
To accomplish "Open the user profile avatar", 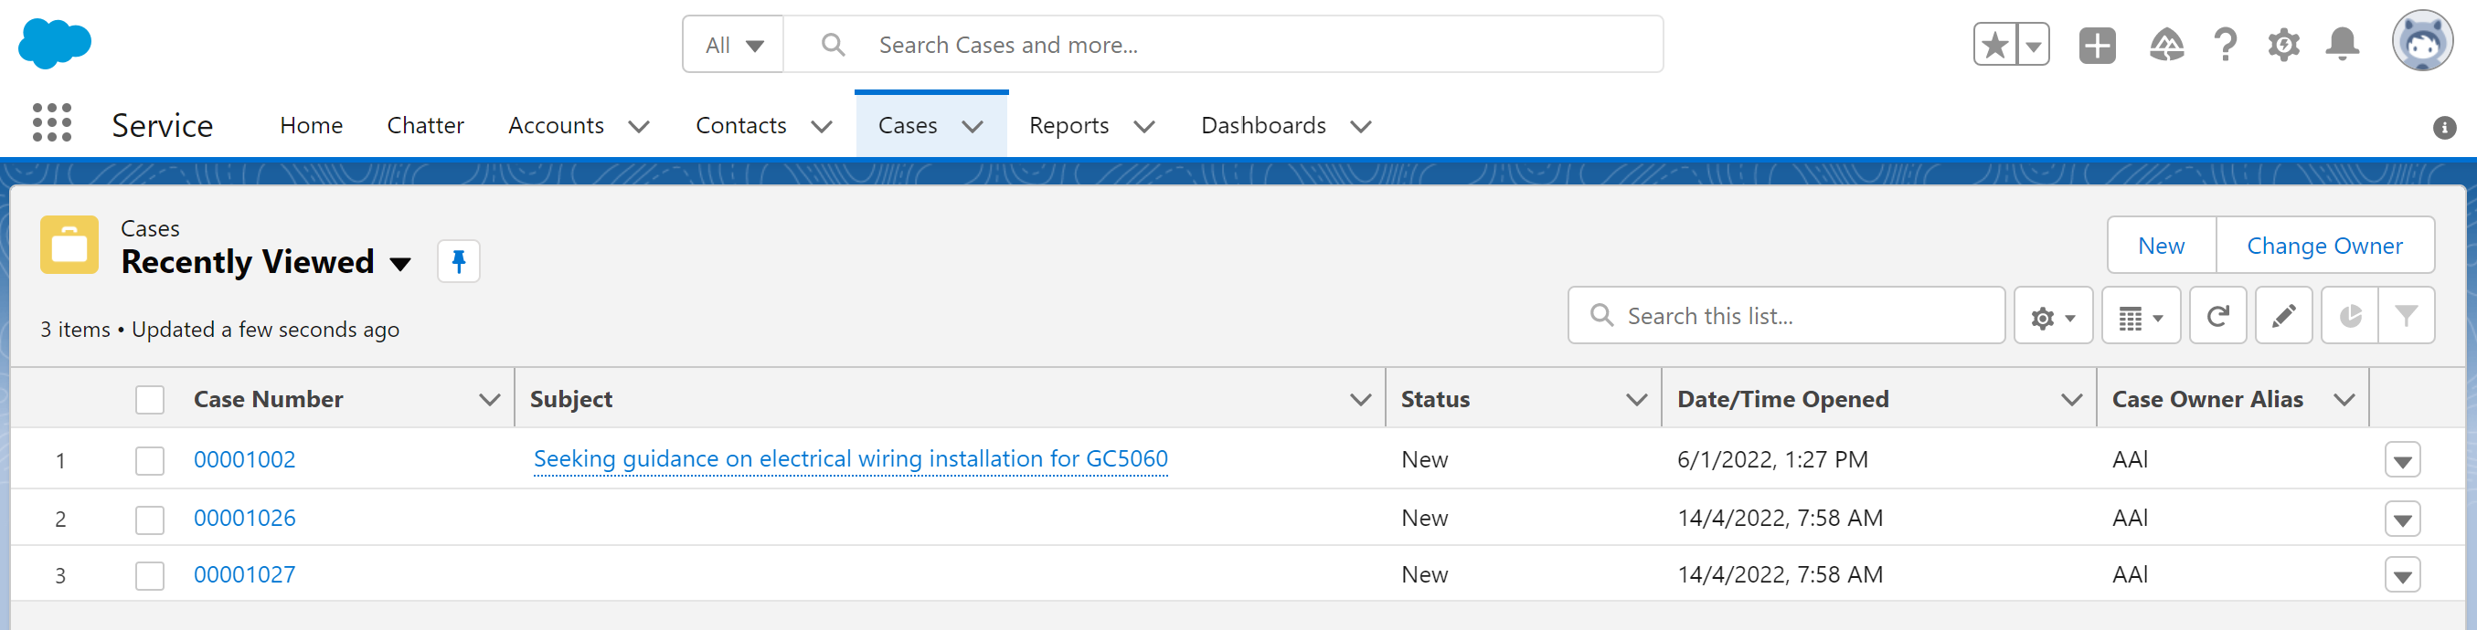I will click(x=2422, y=41).
